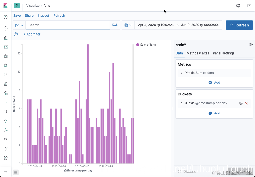Click the help lifebuoy icon
The height and width of the screenshot is (177, 255).
click(238, 6)
